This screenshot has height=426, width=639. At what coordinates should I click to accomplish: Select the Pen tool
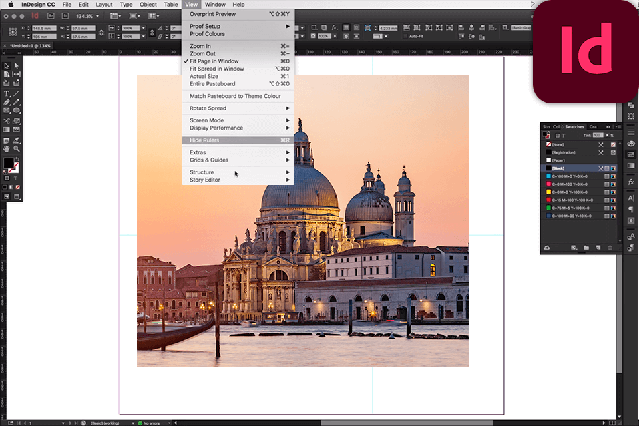click(x=7, y=102)
